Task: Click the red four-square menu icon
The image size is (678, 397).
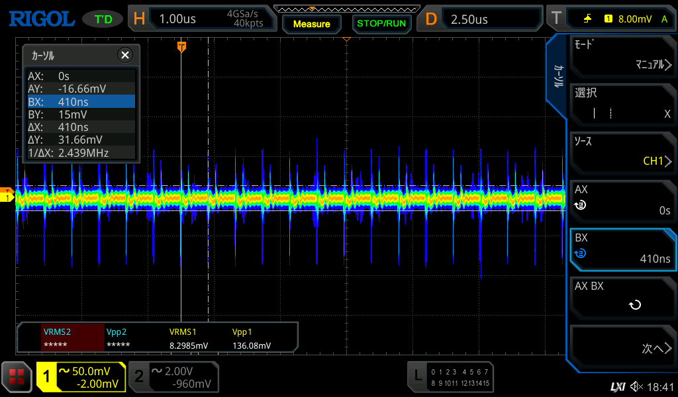Action: click(x=17, y=377)
